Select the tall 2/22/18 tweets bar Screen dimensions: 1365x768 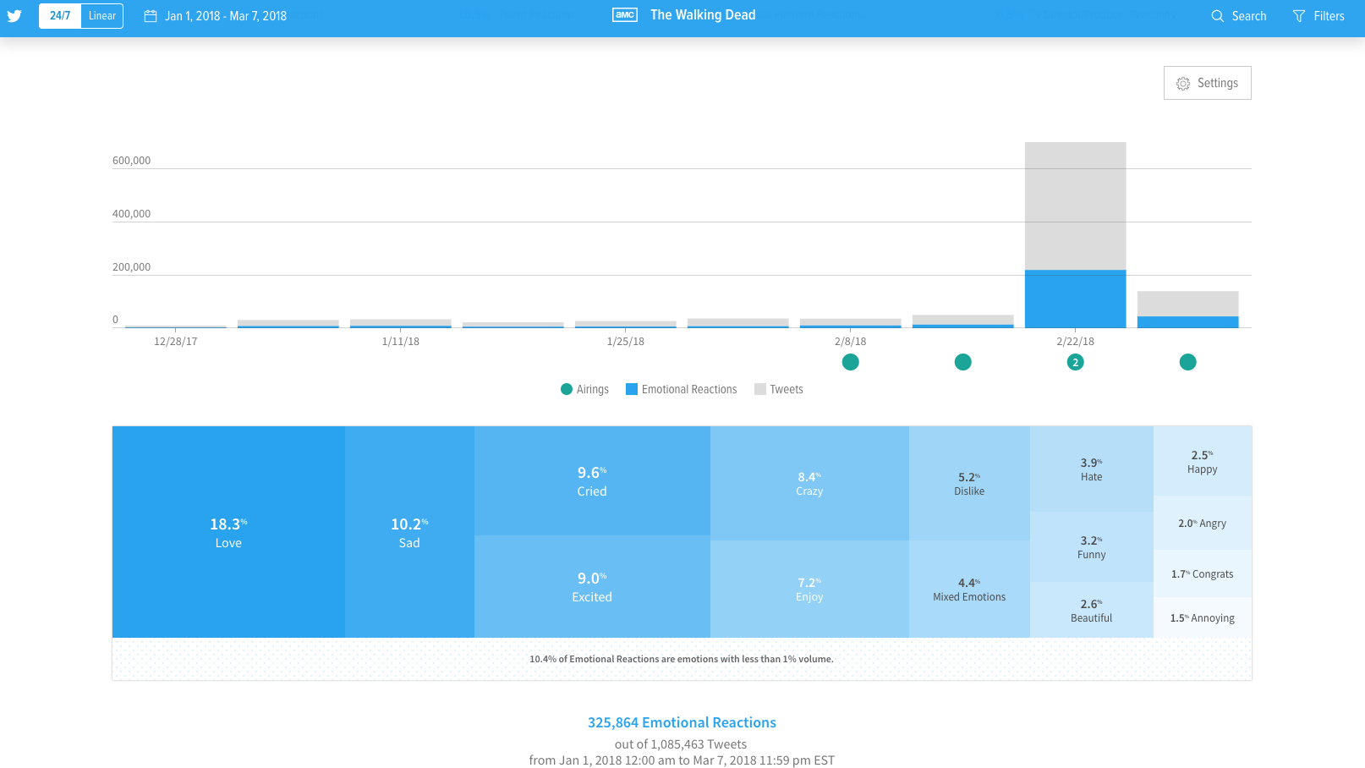coord(1075,206)
